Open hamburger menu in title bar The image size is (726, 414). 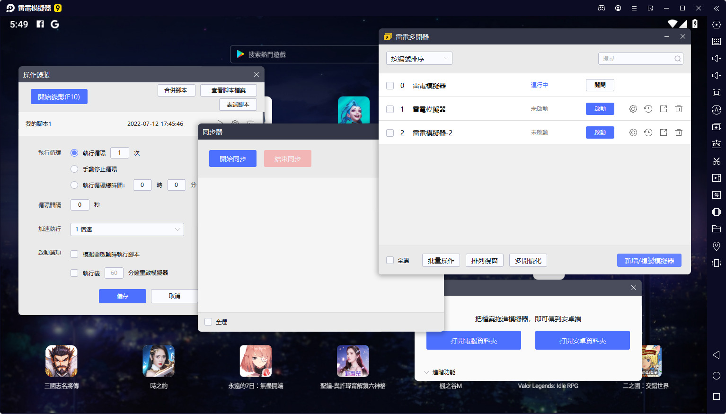(x=634, y=8)
